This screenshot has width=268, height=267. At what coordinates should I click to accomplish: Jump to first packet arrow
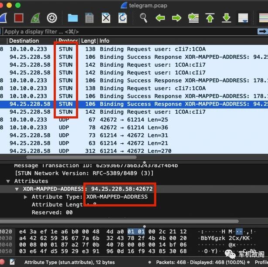click(x=210, y=18)
